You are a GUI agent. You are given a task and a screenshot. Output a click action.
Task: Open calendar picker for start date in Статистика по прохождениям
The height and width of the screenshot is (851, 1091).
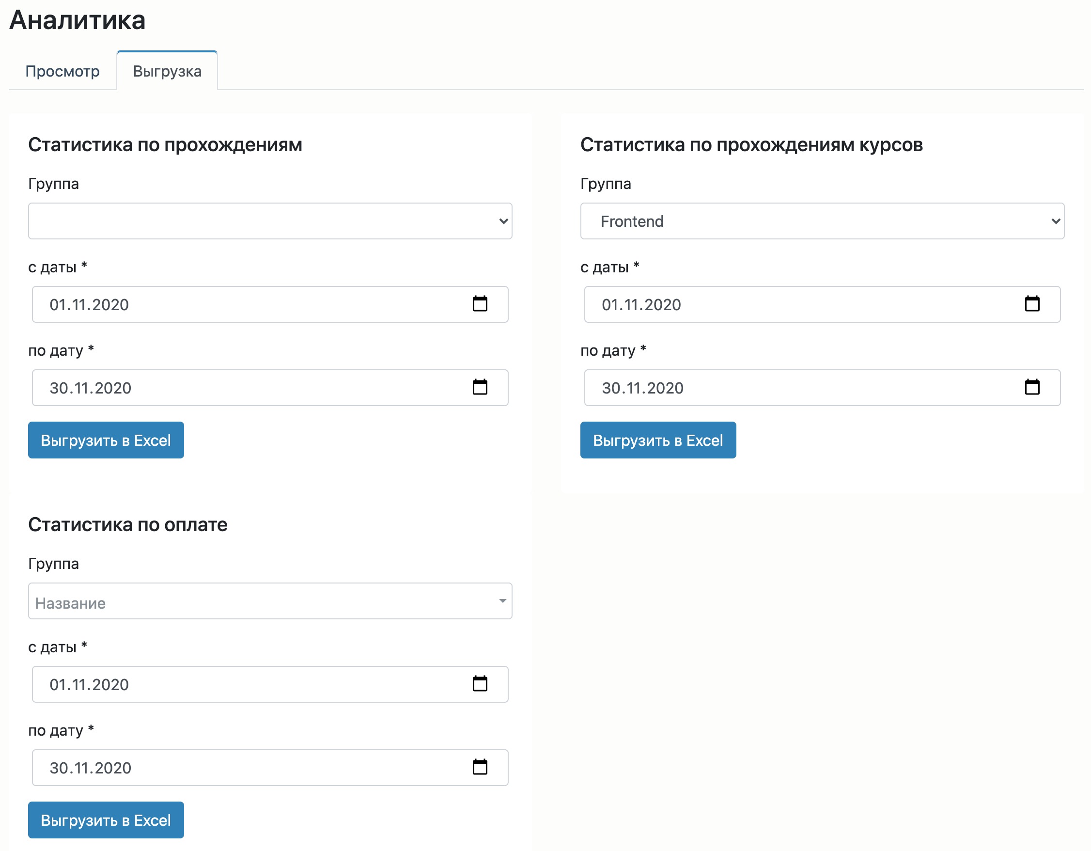click(x=480, y=304)
